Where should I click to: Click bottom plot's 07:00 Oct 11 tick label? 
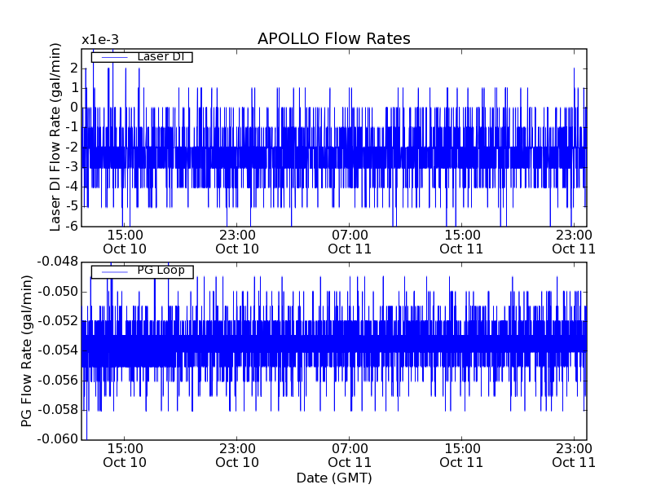(x=350, y=455)
